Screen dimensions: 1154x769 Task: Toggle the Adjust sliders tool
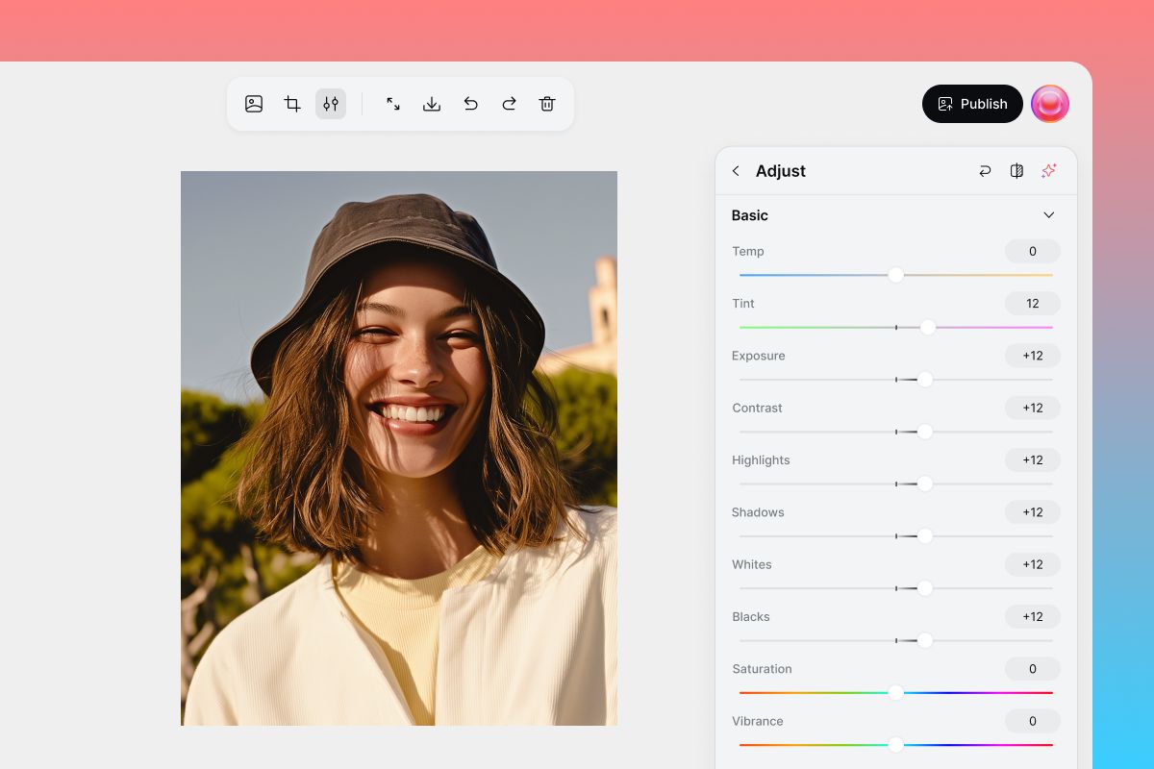(331, 104)
